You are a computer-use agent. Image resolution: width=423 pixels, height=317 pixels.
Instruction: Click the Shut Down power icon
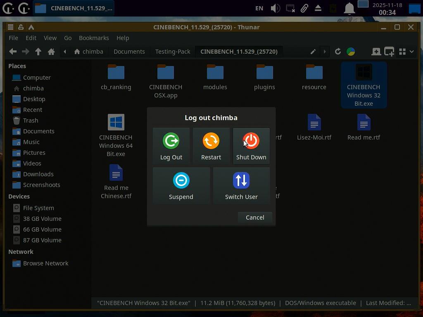(x=251, y=141)
